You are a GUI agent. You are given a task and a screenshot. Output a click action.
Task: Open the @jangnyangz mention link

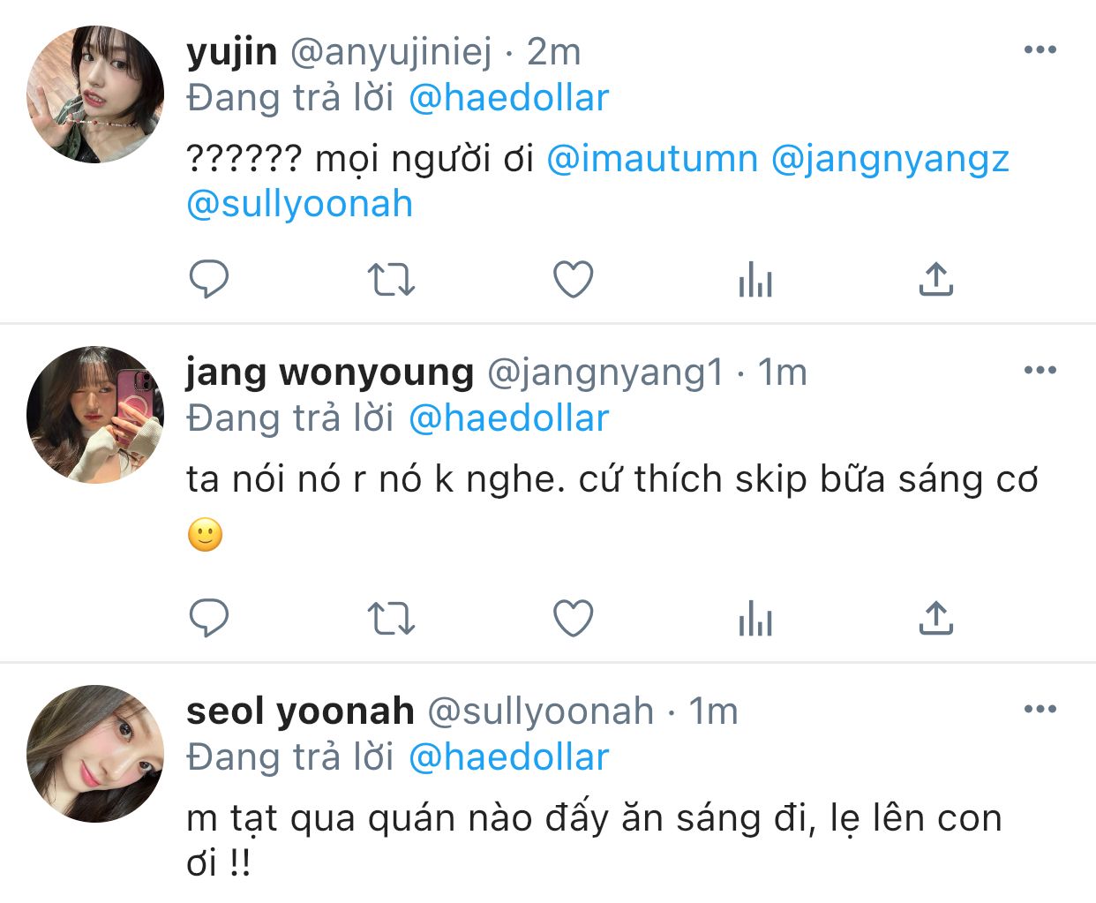click(x=890, y=159)
